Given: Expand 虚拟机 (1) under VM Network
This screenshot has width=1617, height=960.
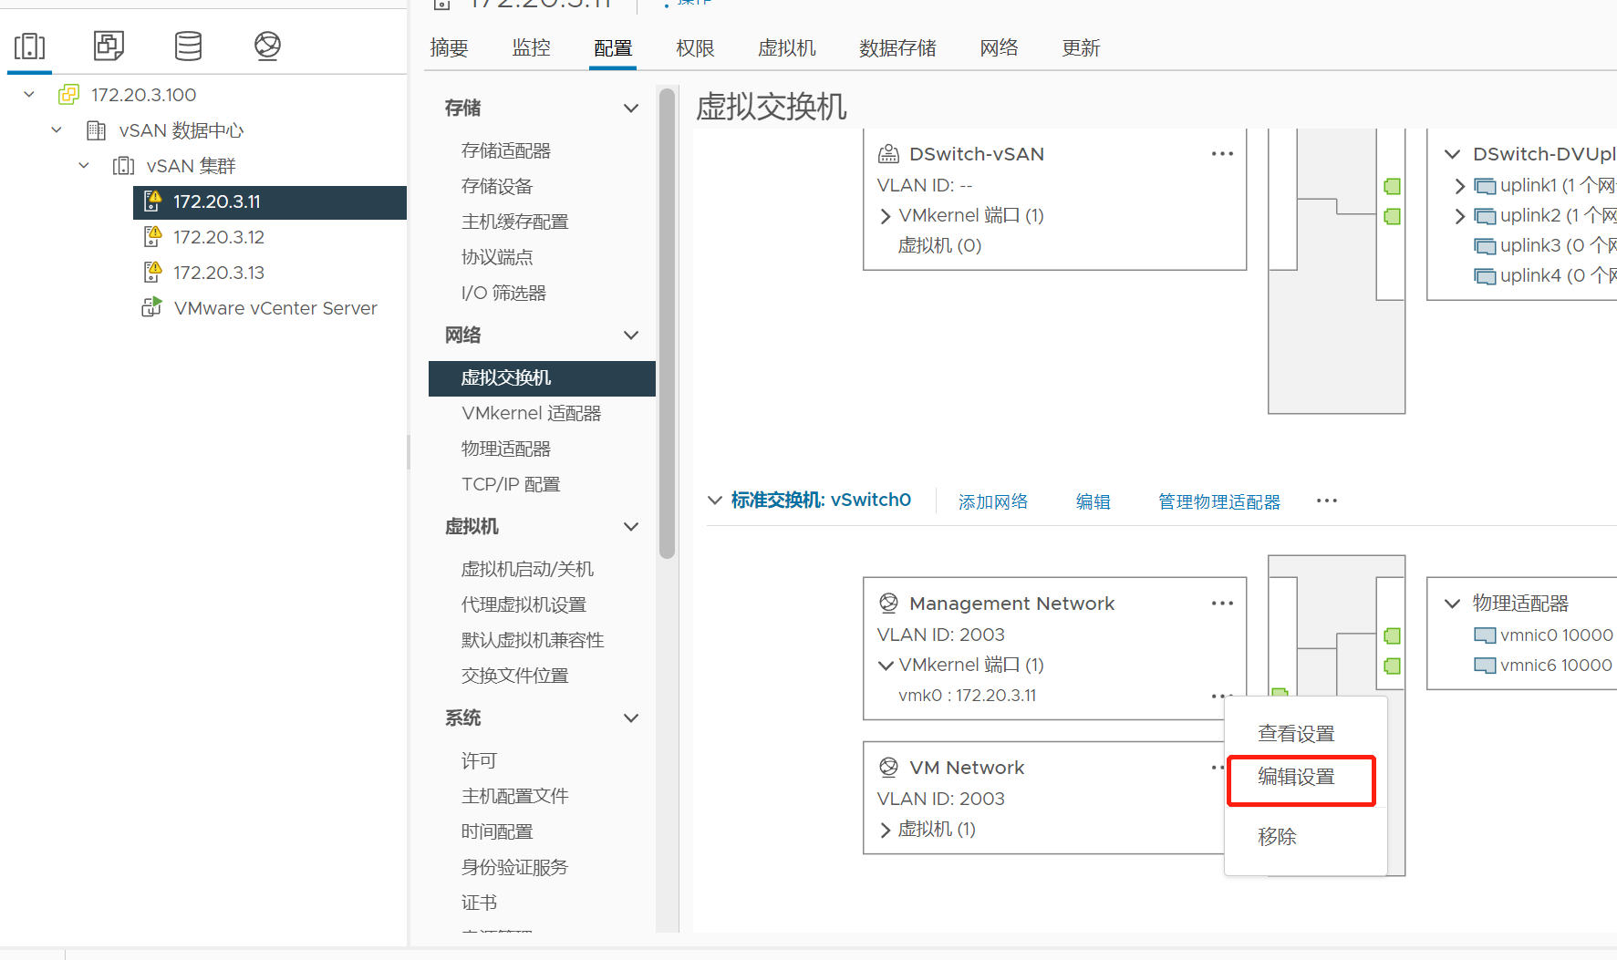Looking at the screenshot, I should [885, 830].
